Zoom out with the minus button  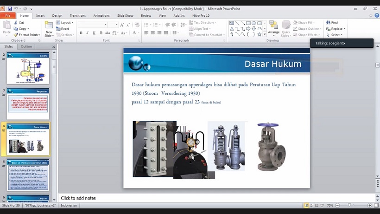click(x=337, y=205)
